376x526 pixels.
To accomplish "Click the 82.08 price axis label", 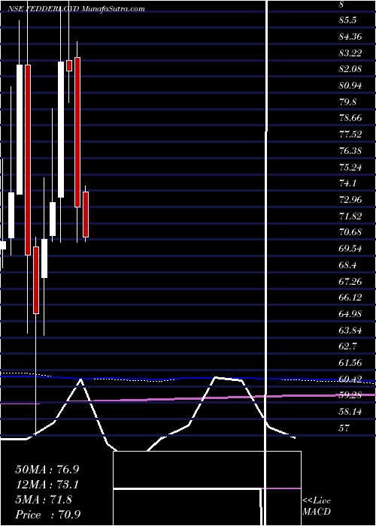I will (x=350, y=69).
